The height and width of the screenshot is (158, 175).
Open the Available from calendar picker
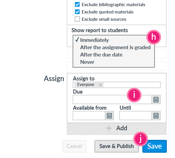click(x=109, y=116)
